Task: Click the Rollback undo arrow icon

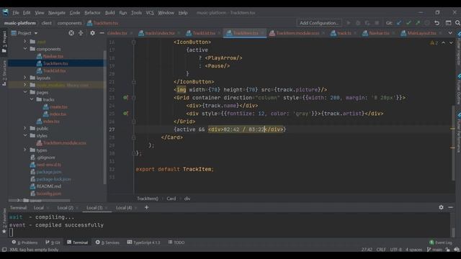Action: [437, 23]
